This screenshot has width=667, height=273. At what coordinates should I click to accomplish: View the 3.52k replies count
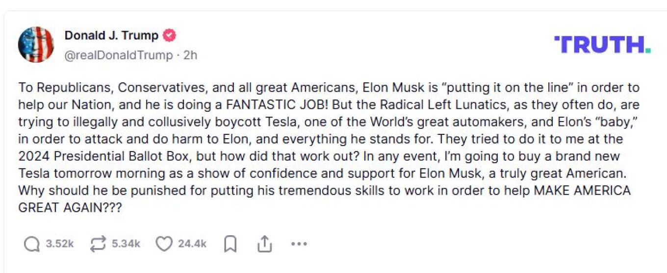coord(60,244)
